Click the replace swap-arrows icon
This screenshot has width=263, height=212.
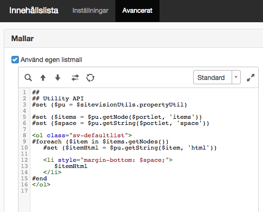tap(75, 78)
